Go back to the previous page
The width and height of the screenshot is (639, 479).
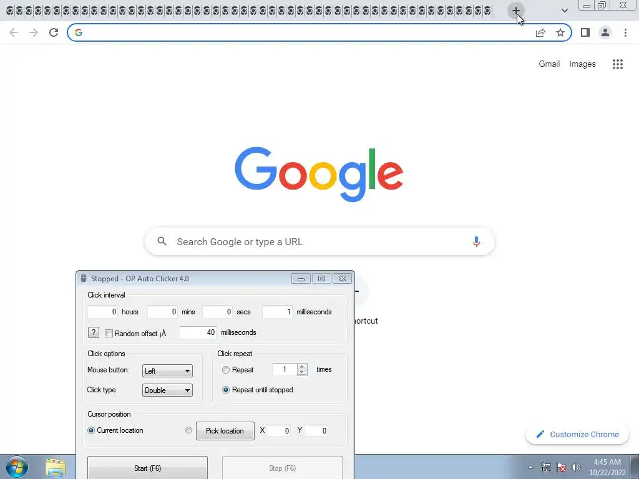coord(14,32)
